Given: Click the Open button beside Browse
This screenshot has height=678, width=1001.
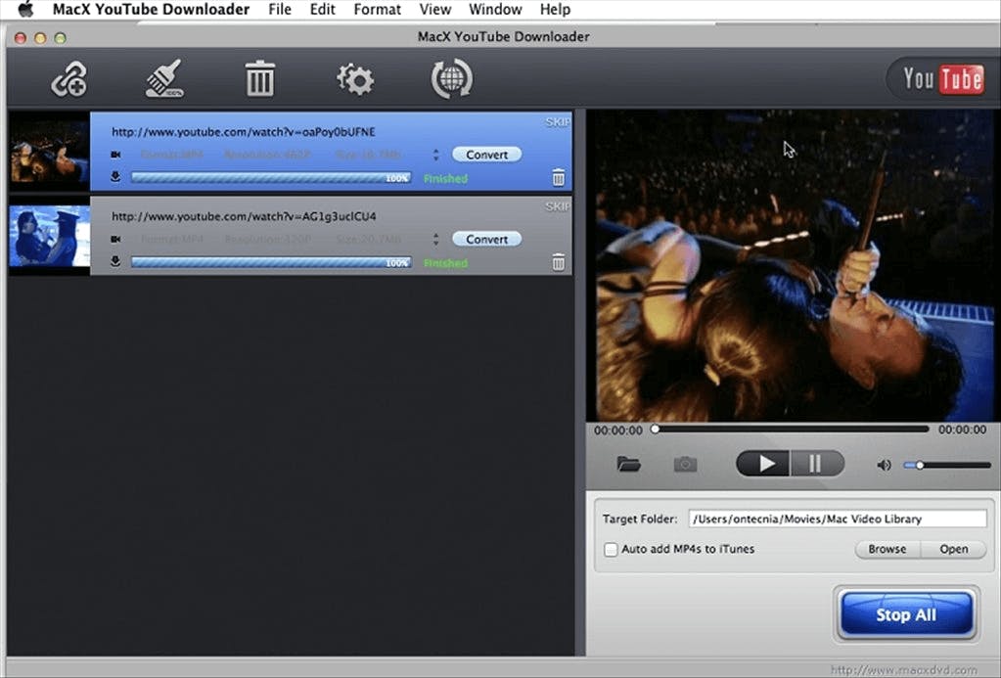Looking at the screenshot, I should 954,549.
